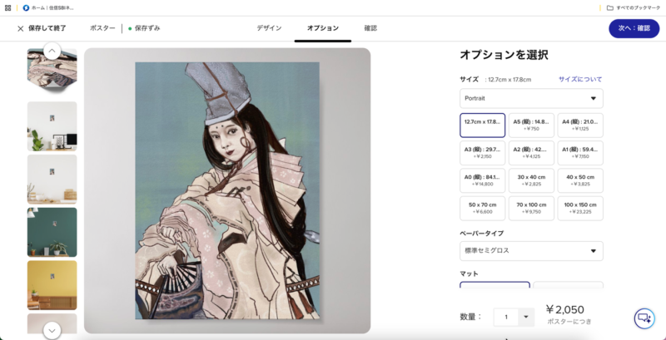Switch to the オプション tab

click(x=323, y=28)
